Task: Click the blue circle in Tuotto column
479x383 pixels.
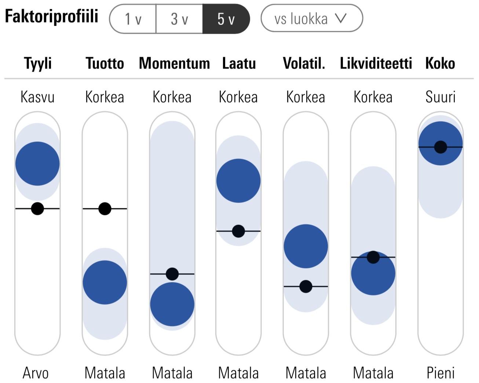Action: (x=105, y=282)
